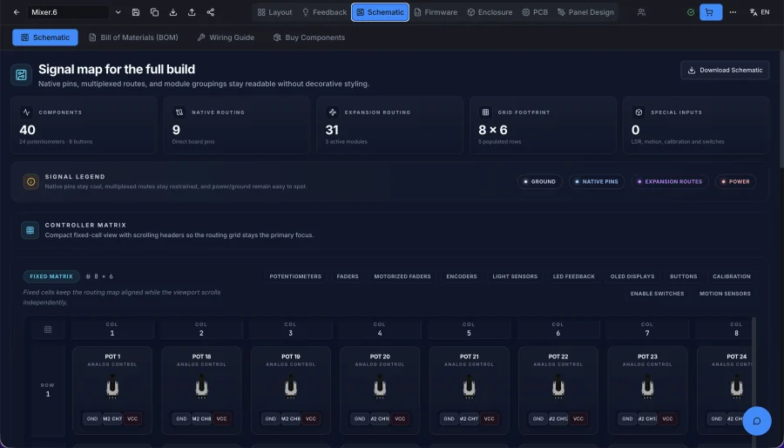Save the Mixer.6 project via floppy-disk icon
Viewport: 784px width, 448px height.
136,12
